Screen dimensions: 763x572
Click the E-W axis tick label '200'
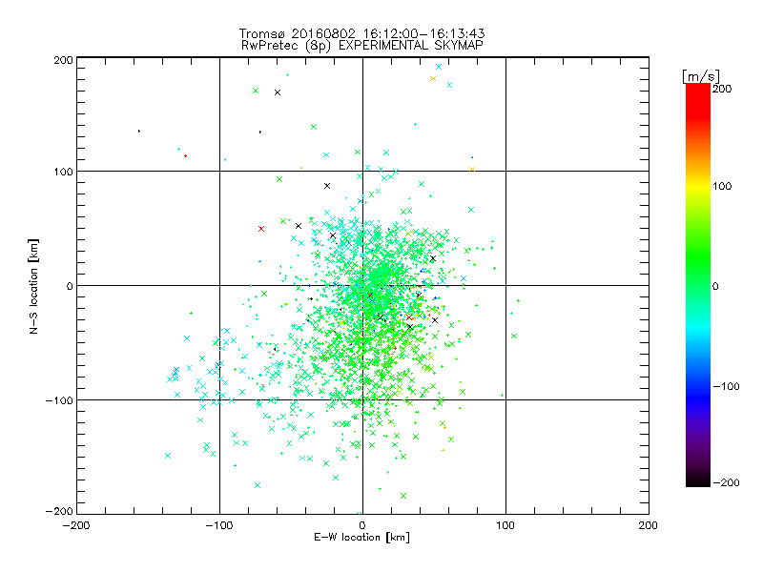click(649, 525)
